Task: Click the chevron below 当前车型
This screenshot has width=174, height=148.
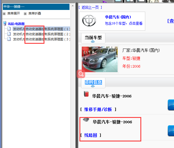Action: point(93,41)
